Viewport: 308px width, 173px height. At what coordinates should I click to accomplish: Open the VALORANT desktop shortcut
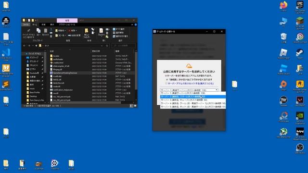pyautogui.click(x=300, y=101)
